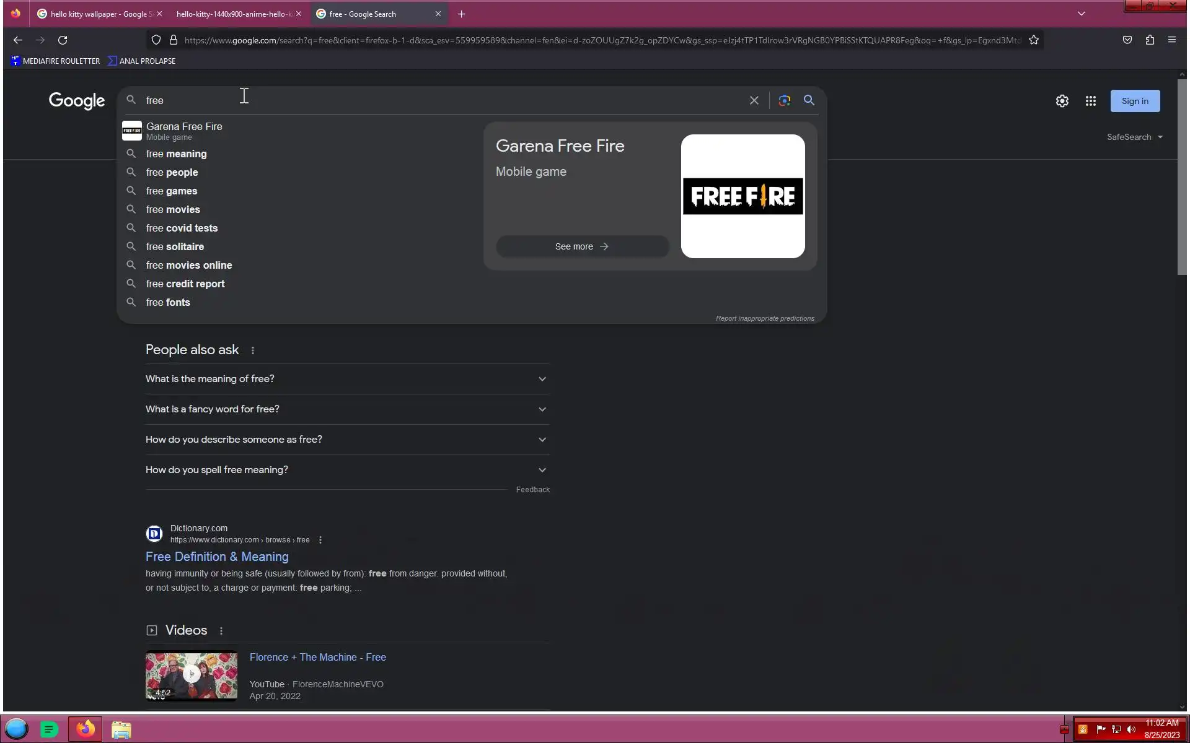Clear the search box with the X icon
The width and height of the screenshot is (1190, 743).
754,100
